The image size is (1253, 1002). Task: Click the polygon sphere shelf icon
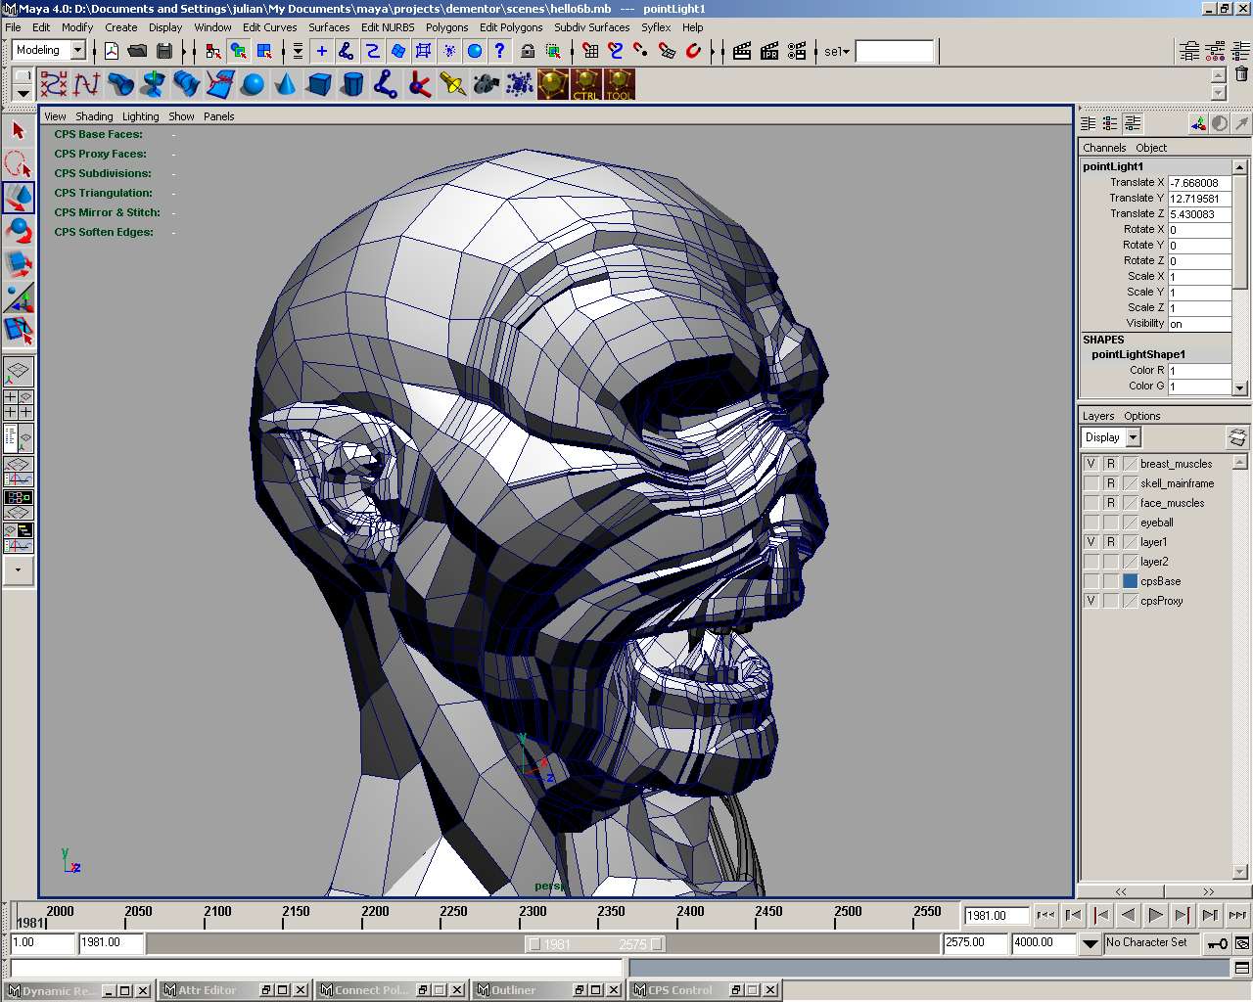[x=253, y=85]
